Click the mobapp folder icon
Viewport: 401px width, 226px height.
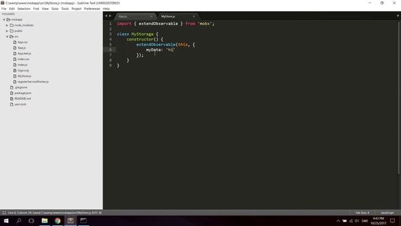[8, 19]
